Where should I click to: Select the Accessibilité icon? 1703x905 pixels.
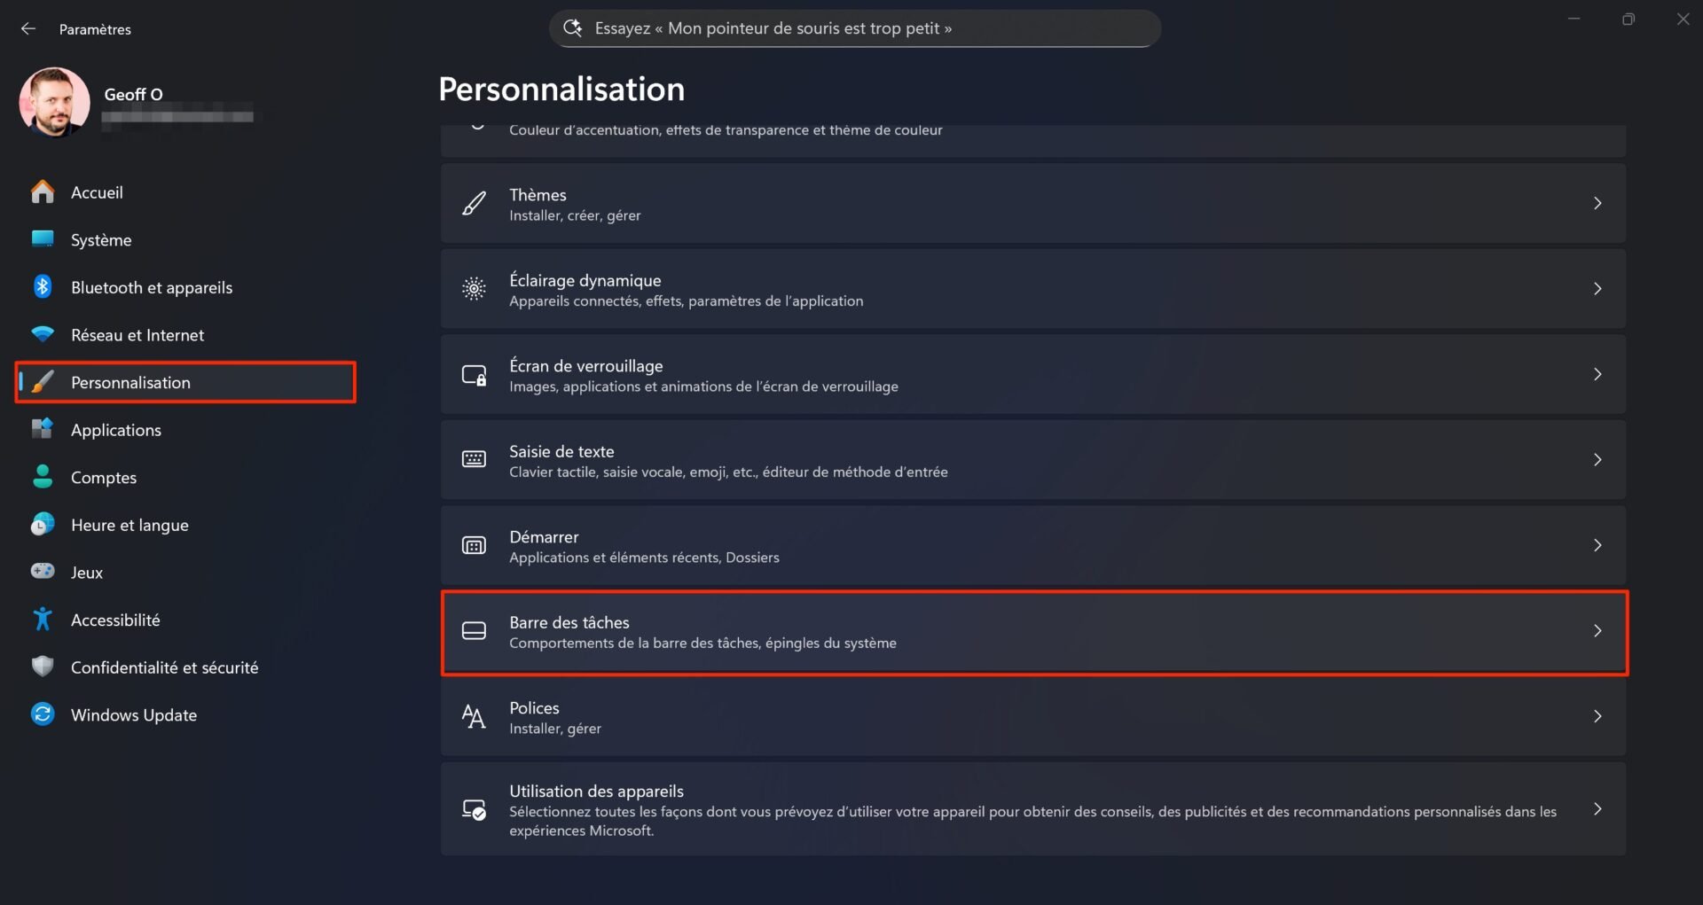[43, 619]
